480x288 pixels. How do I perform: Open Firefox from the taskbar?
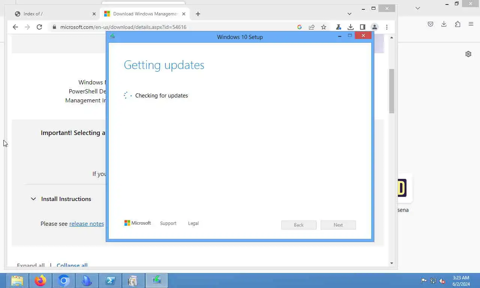tap(40, 280)
